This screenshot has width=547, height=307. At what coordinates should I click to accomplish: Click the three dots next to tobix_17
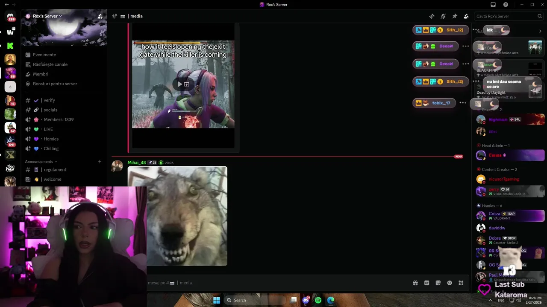pyautogui.click(x=463, y=103)
